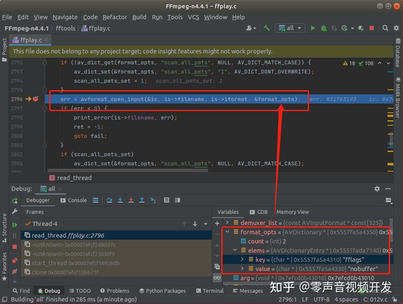
Task: Add a new watch with plus icon
Action: click(x=217, y=223)
